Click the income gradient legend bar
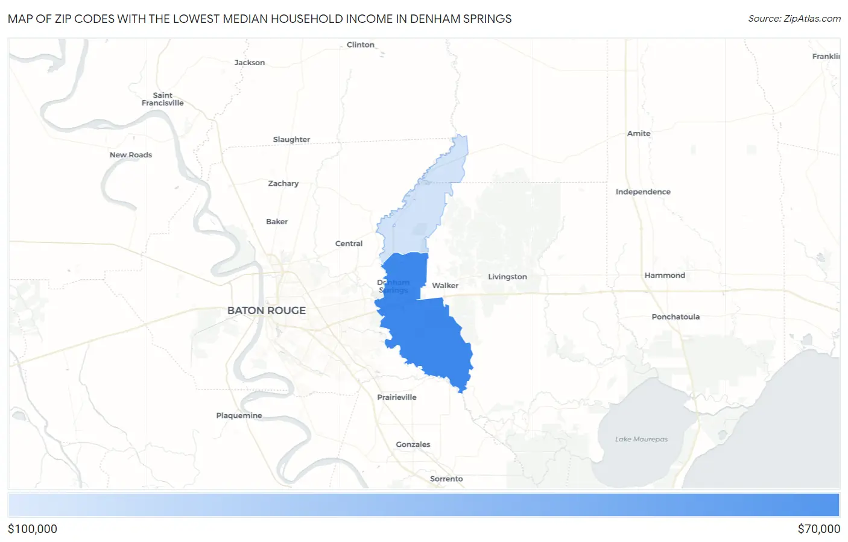Image resolution: width=848 pixels, height=542 pixels. pyautogui.click(x=424, y=505)
